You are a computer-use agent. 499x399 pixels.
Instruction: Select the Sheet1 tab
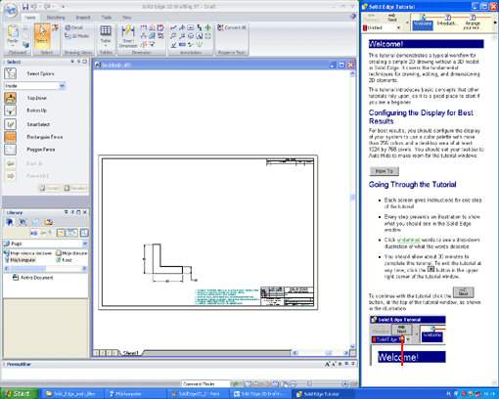pos(130,353)
